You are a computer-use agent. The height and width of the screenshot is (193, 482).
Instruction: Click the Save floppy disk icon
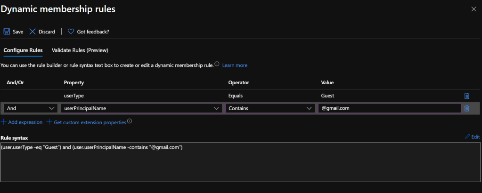(x=7, y=32)
